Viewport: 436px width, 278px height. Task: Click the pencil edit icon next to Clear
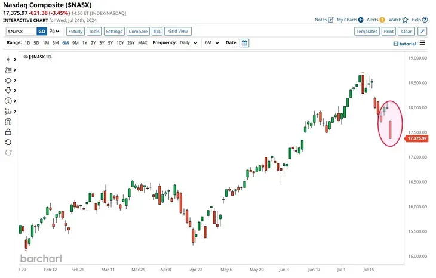422,31
